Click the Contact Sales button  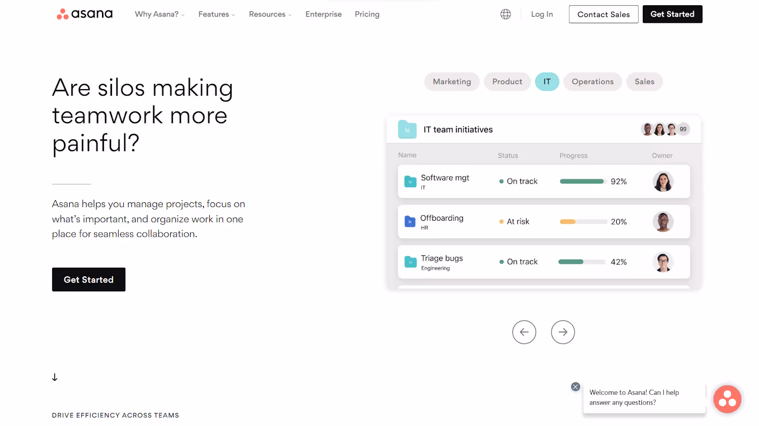point(603,14)
